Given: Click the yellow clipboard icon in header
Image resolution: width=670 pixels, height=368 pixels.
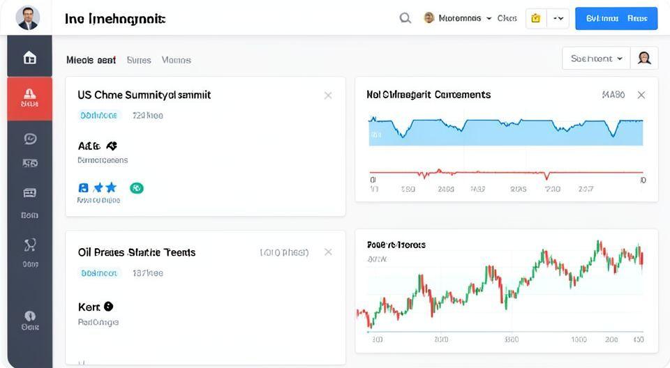Looking at the screenshot, I should point(535,18).
